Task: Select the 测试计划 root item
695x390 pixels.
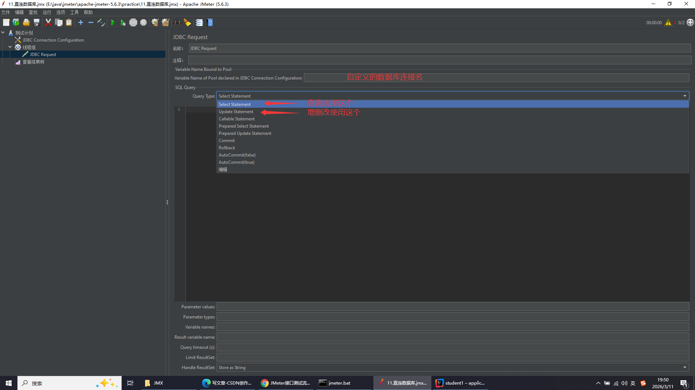Action: tap(24, 33)
